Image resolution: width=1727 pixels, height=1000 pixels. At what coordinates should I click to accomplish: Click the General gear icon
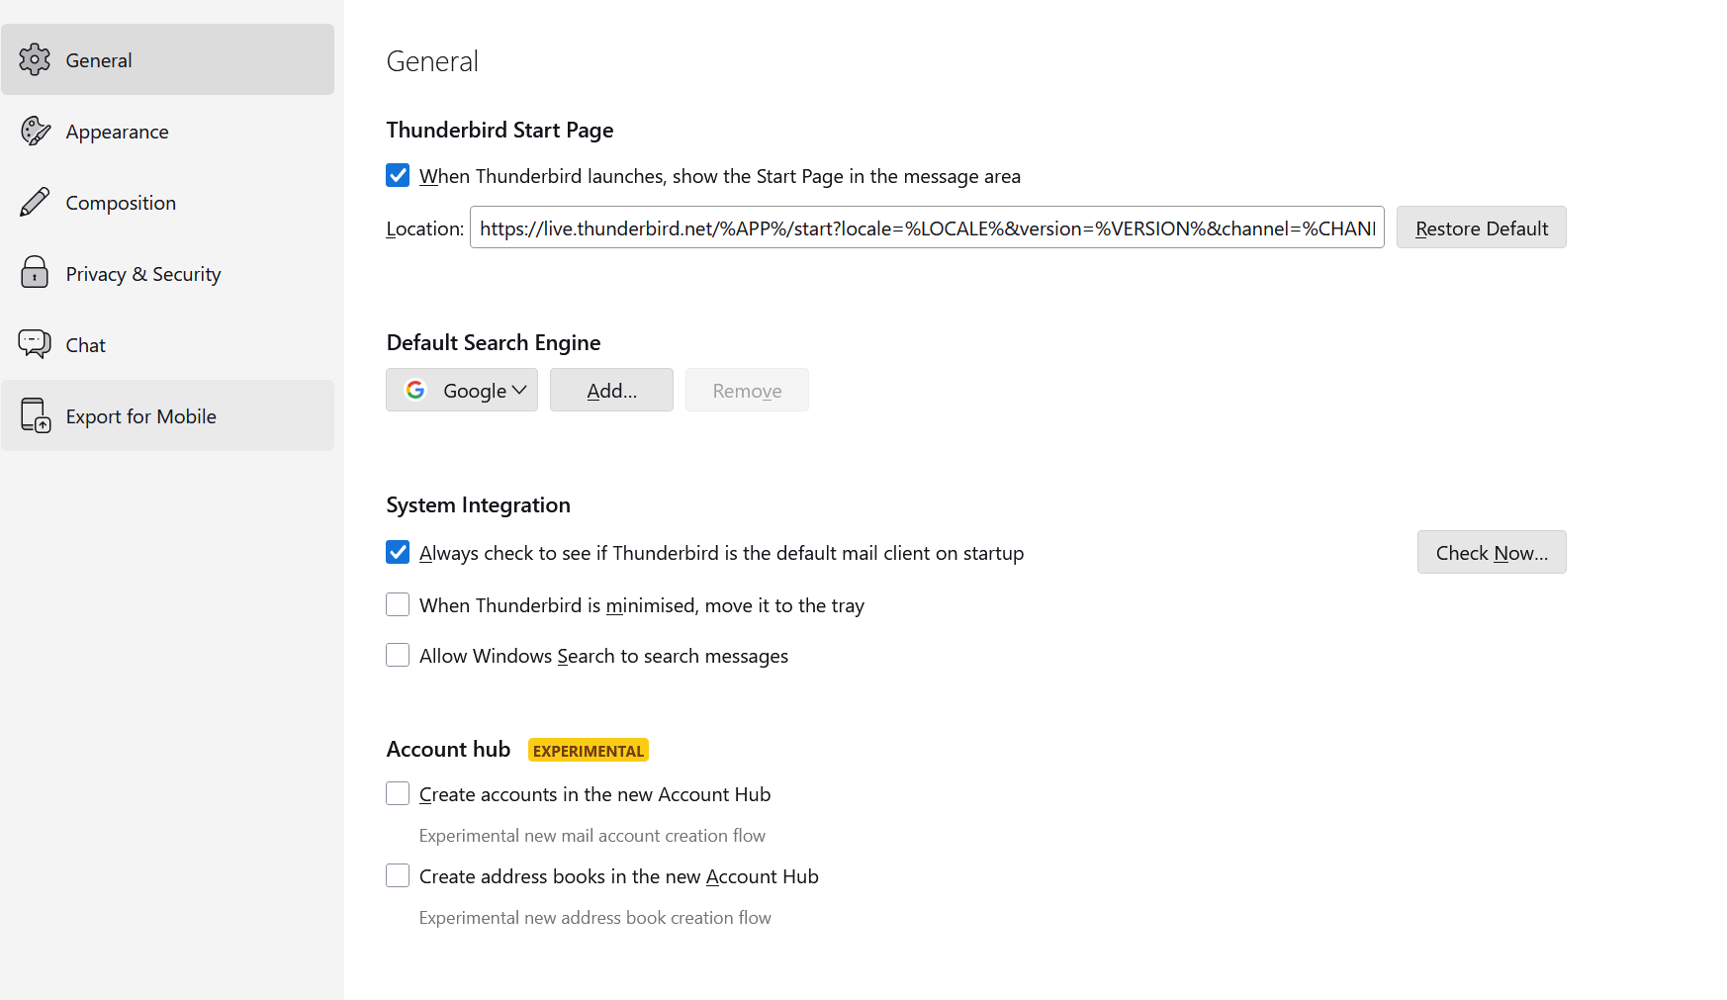click(35, 59)
